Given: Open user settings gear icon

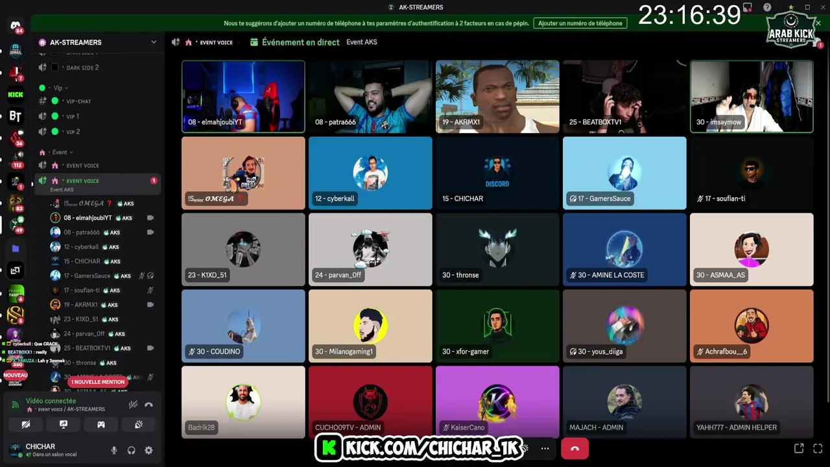Looking at the screenshot, I should 148,450.
